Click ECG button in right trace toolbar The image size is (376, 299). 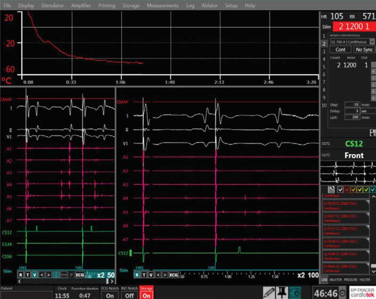(173, 275)
